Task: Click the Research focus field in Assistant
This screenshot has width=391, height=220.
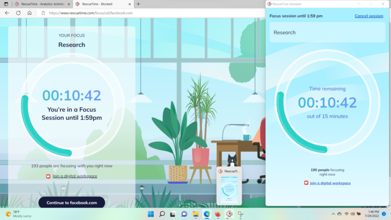Action: pyautogui.click(x=327, y=33)
